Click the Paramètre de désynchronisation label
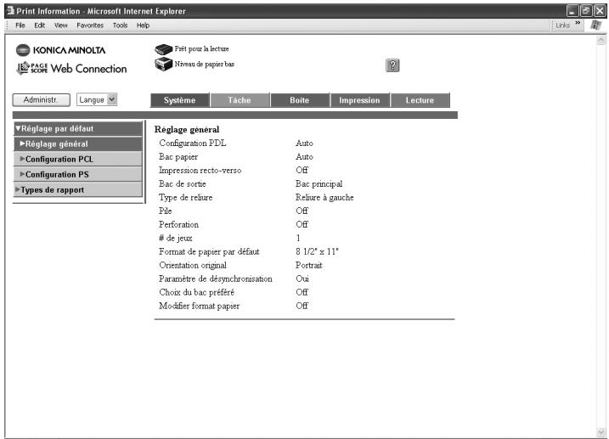Image resolution: width=609 pixels, height=439 pixels. pos(216,279)
